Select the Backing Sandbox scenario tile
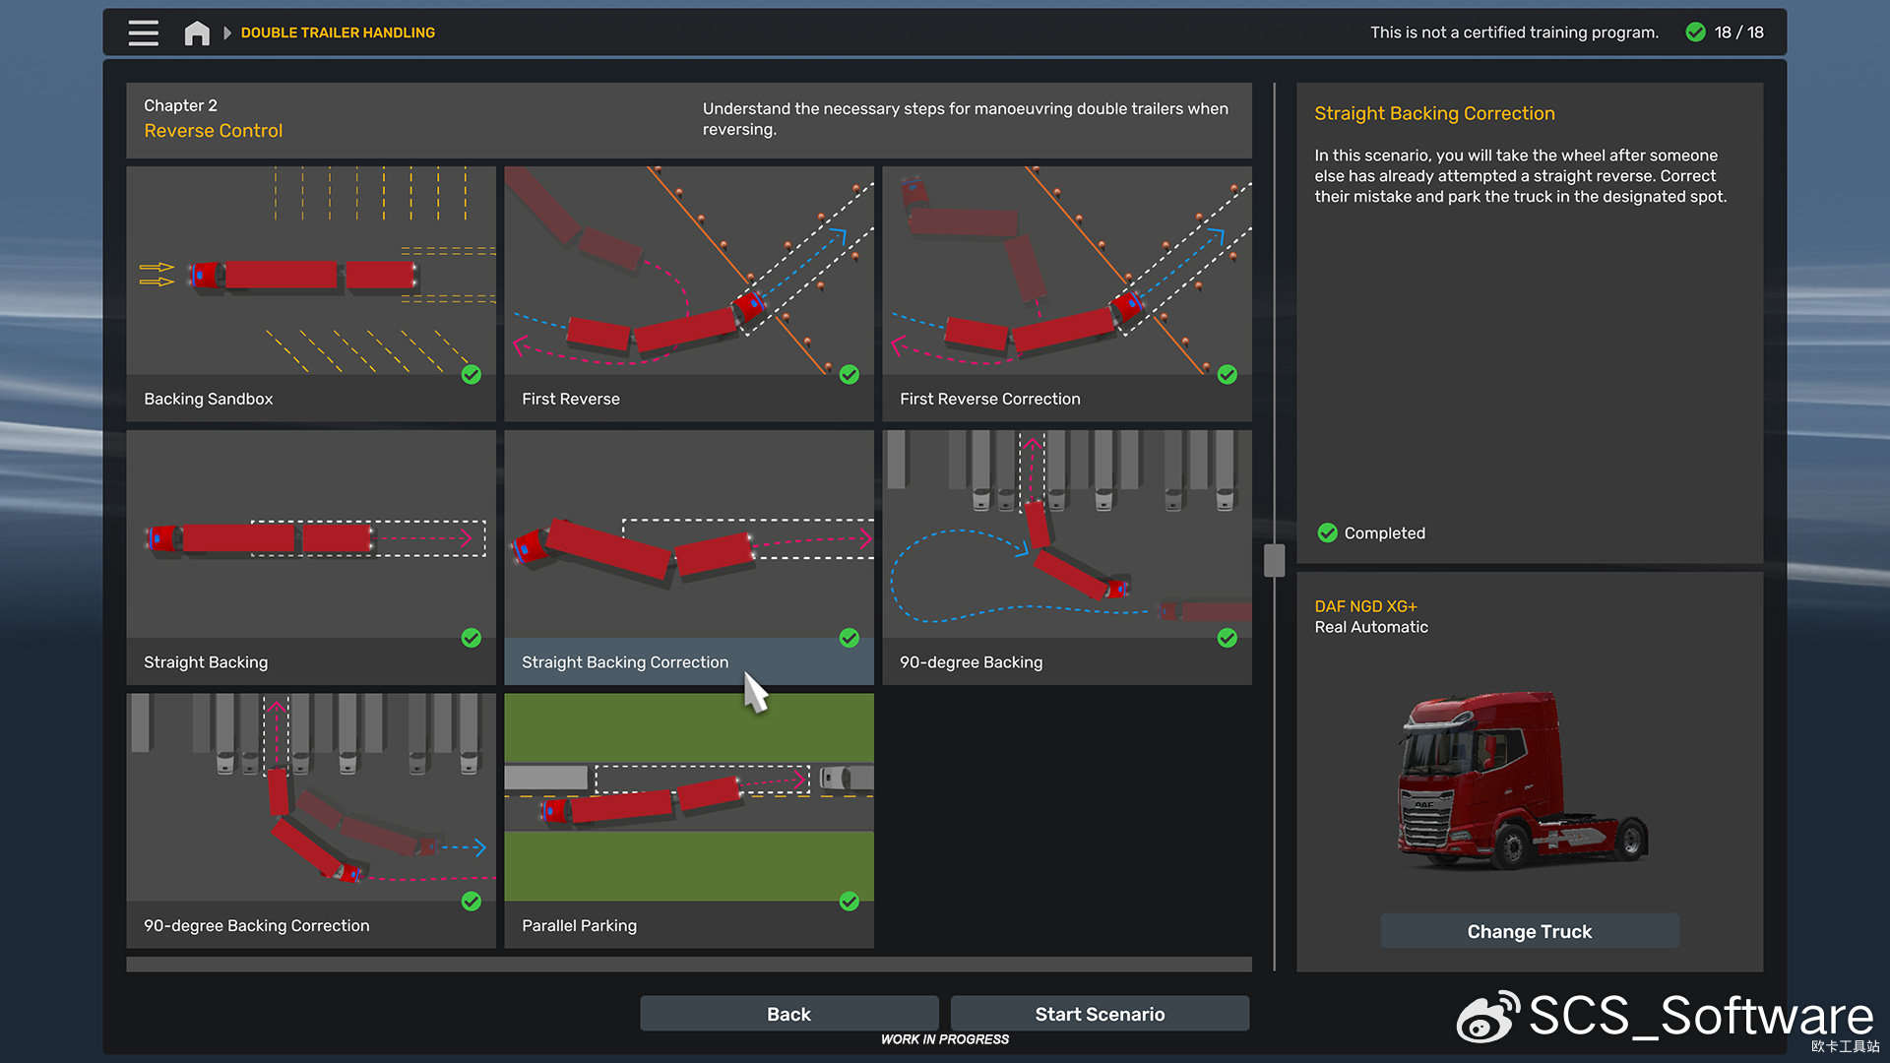Viewport: 1890px width, 1063px height. (311, 292)
